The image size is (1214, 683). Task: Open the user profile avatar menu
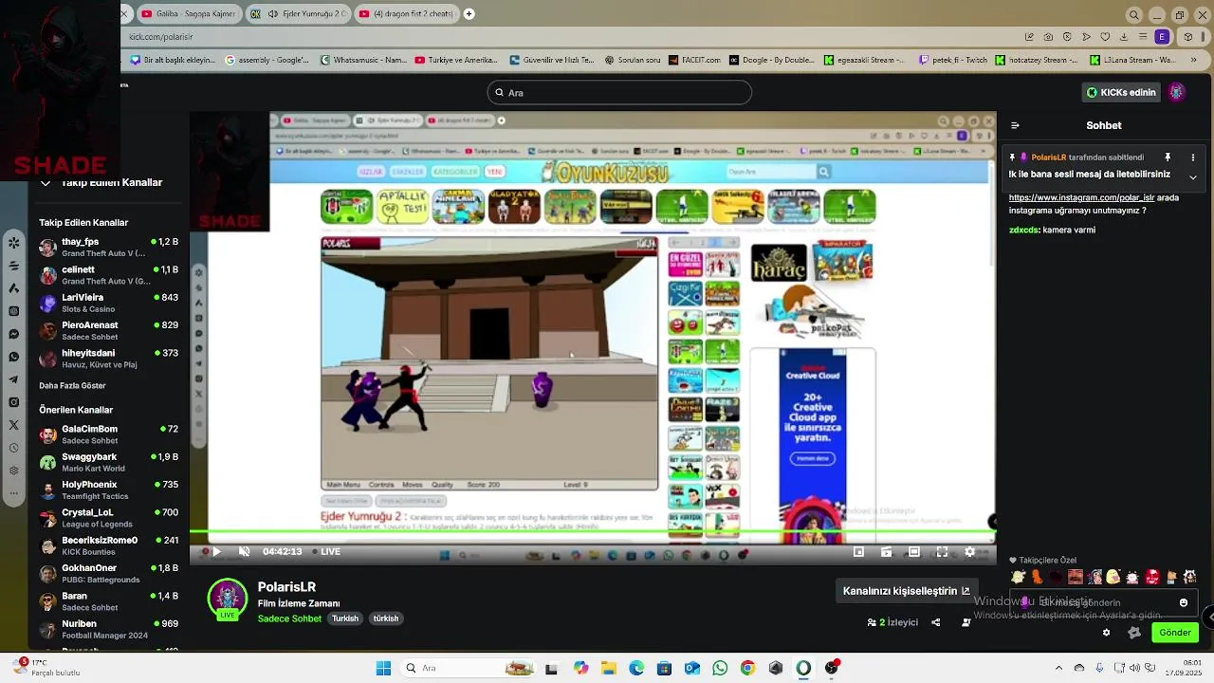click(1177, 92)
